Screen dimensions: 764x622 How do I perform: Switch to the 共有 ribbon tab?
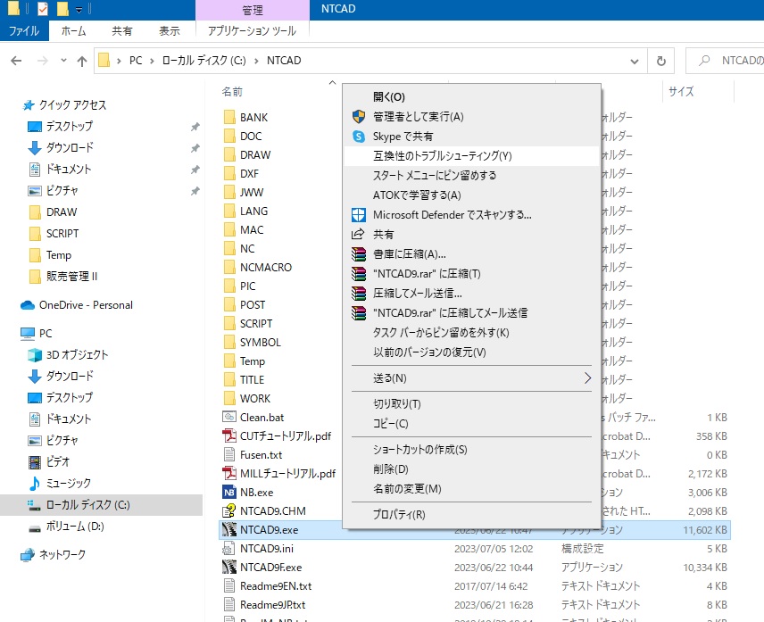121,30
